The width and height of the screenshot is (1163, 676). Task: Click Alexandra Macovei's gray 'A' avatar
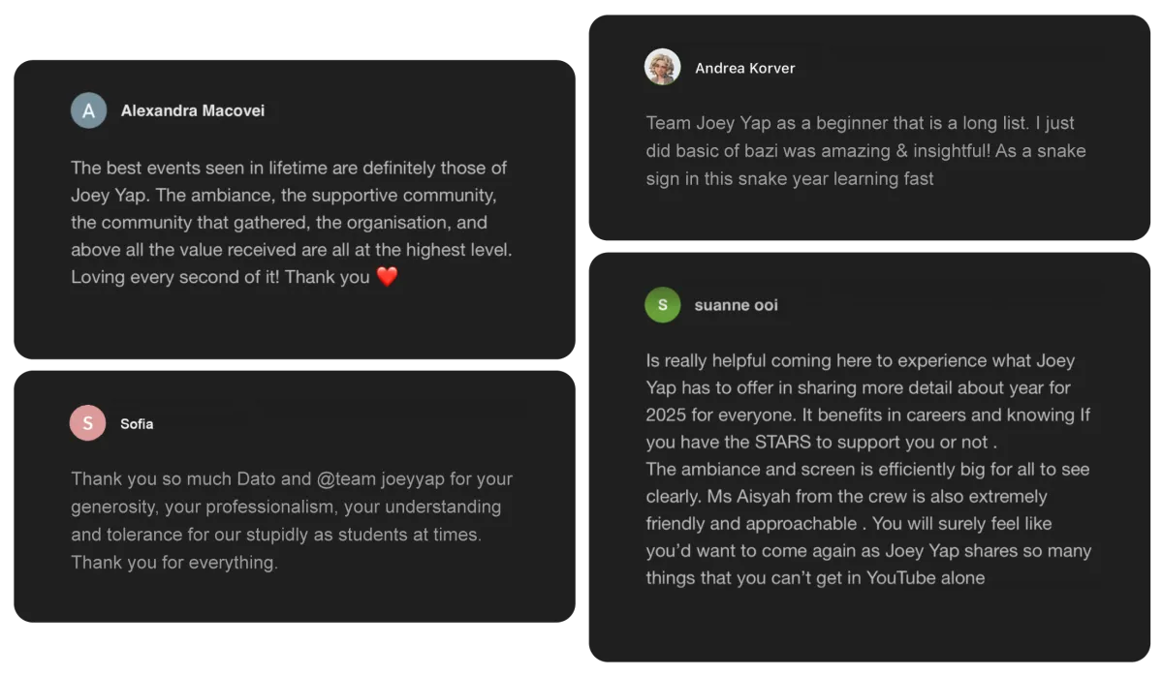click(x=88, y=110)
